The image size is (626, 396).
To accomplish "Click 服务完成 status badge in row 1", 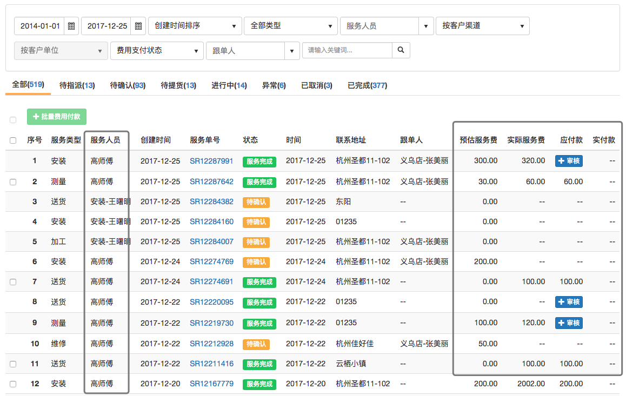I will pos(259,162).
